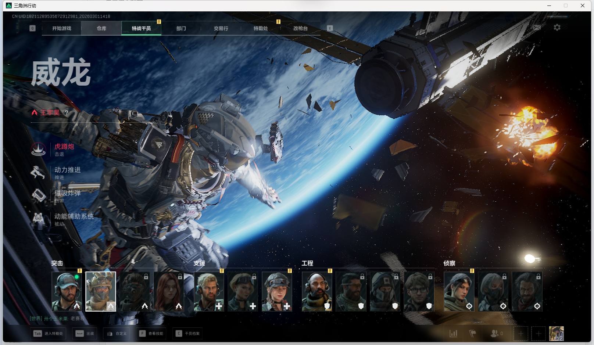Click the player avatar in bottom right
Image resolution: width=594 pixels, height=345 pixels.
pos(556,334)
